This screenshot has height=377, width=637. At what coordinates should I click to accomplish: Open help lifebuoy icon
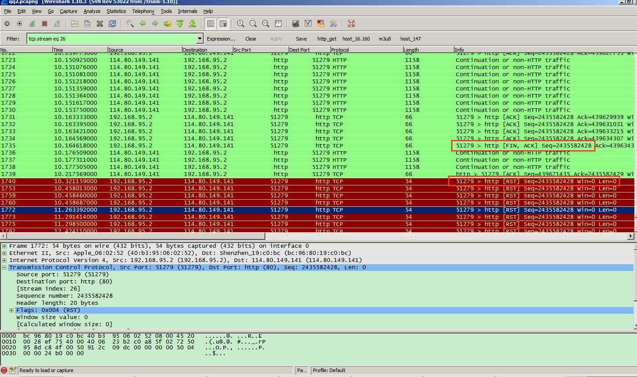click(x=351, y=24)
